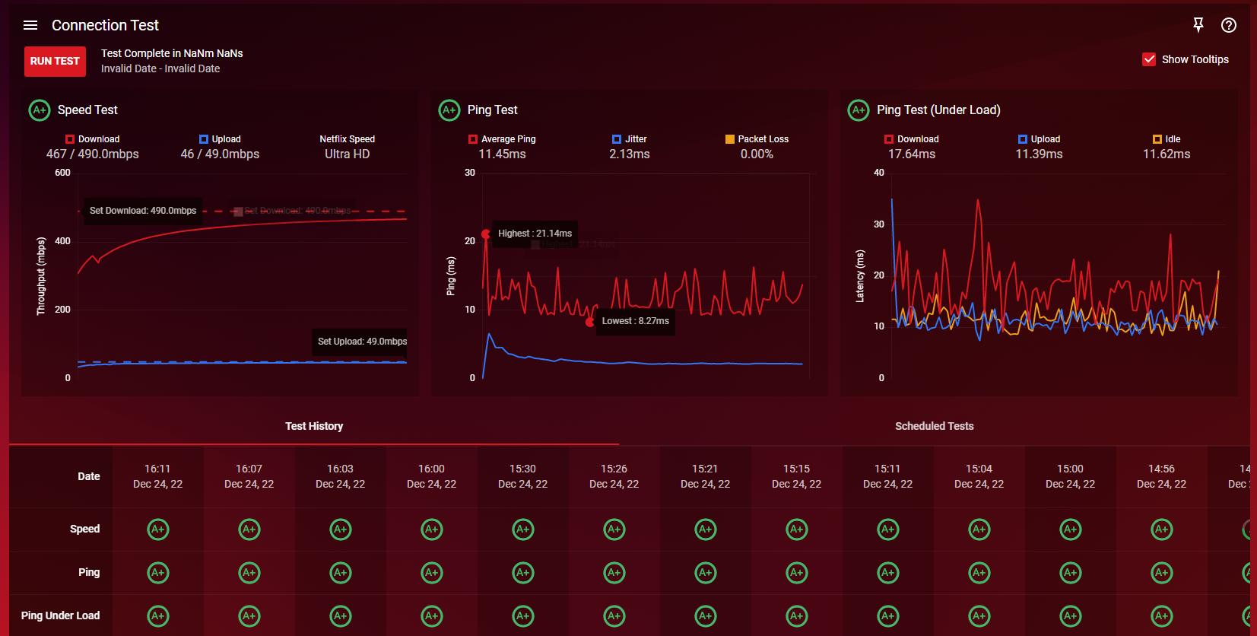Click the '17.64ms' download latency value
The image size is (1257, 636).
912,154
